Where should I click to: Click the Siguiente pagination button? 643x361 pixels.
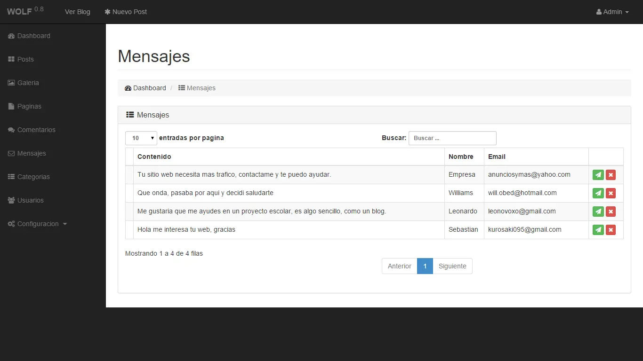click(x=452, y=266)
